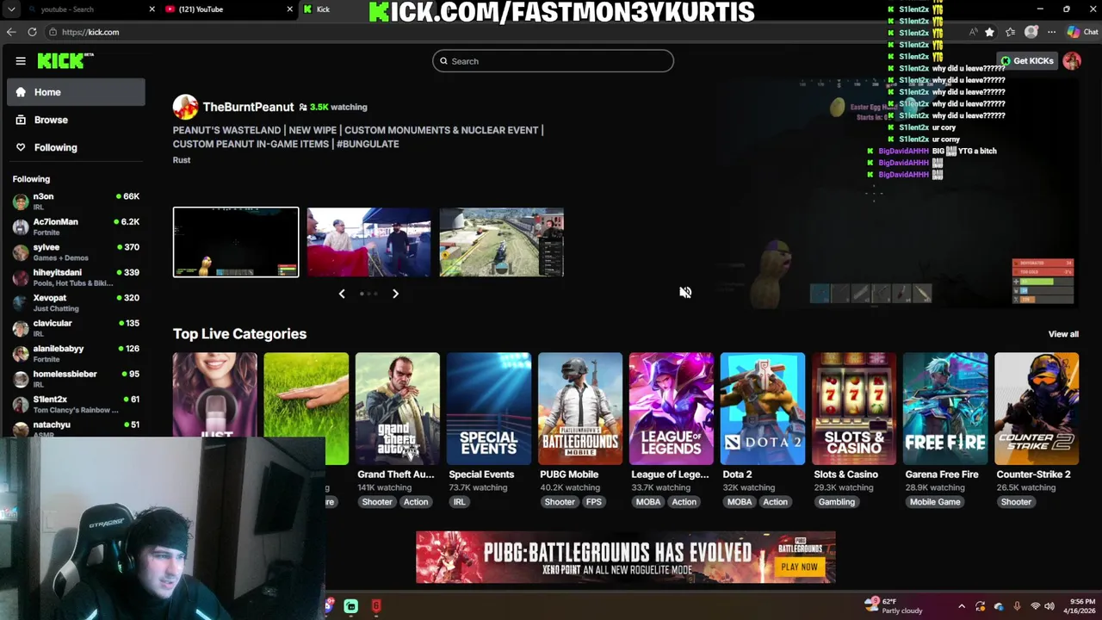Open hiheyitsdani channel in Following list
Screen dimensions: 1102x620
tap(76, 277)
